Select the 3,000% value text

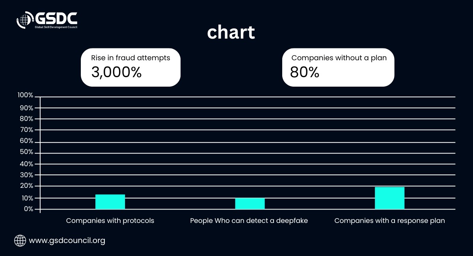(x=116, y=72)
